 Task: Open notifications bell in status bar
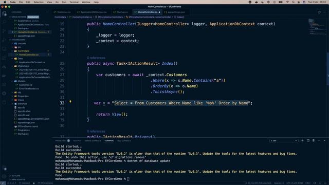click(x=325, y=183)
